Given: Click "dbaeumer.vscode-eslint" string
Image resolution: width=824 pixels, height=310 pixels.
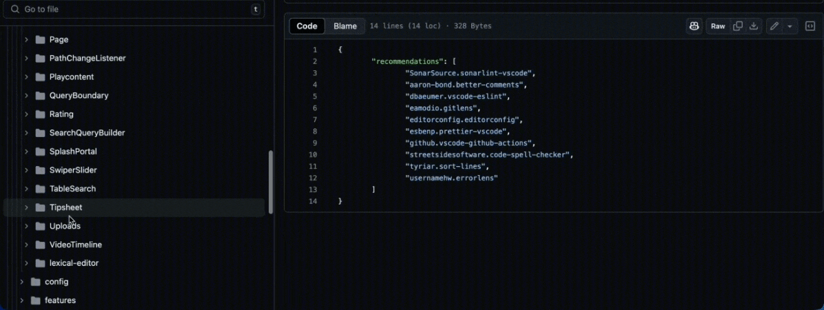Looking at the screenshot, I should 455,96.
